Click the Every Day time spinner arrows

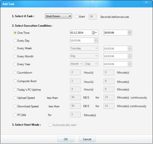coord(96,40)
